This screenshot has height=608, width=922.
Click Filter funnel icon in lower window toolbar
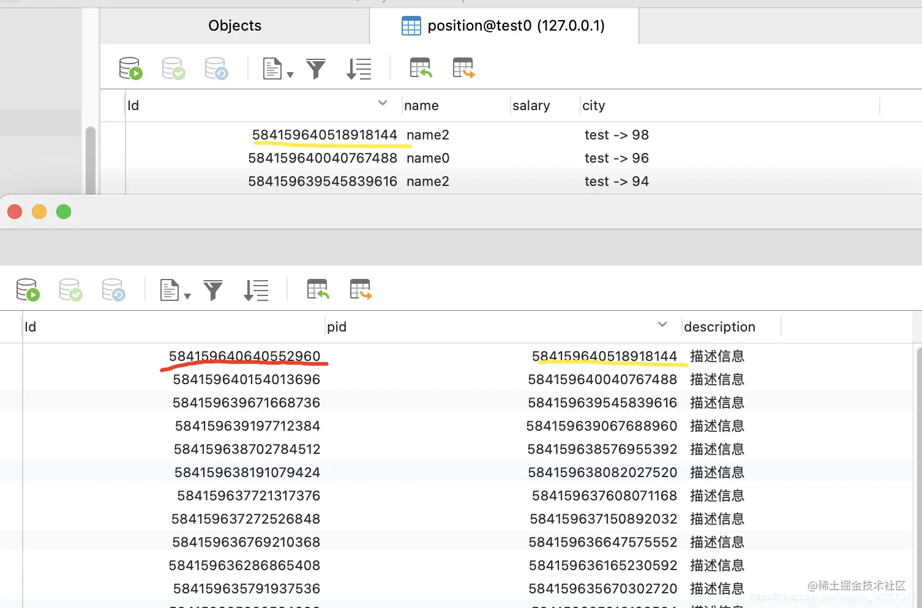click(x=213, y=290)
